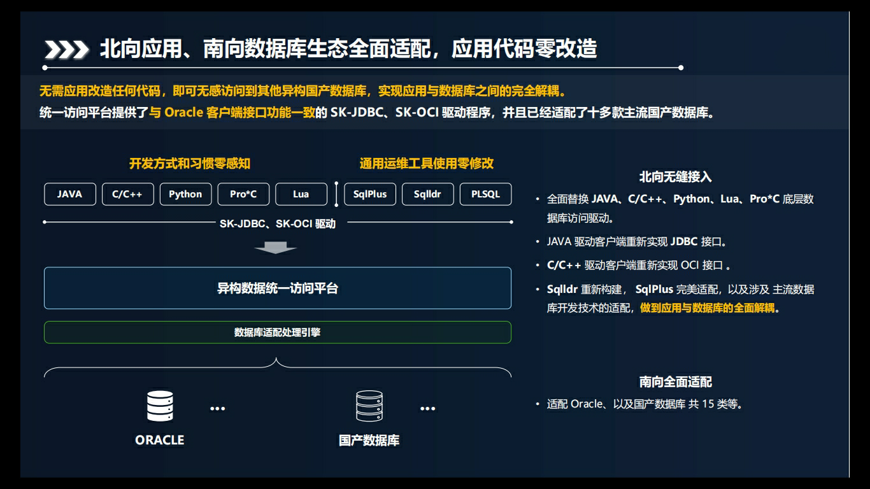This screenshot has width=870, height=489.
Task: Click the Lua box
Action: tap(301, 194)
